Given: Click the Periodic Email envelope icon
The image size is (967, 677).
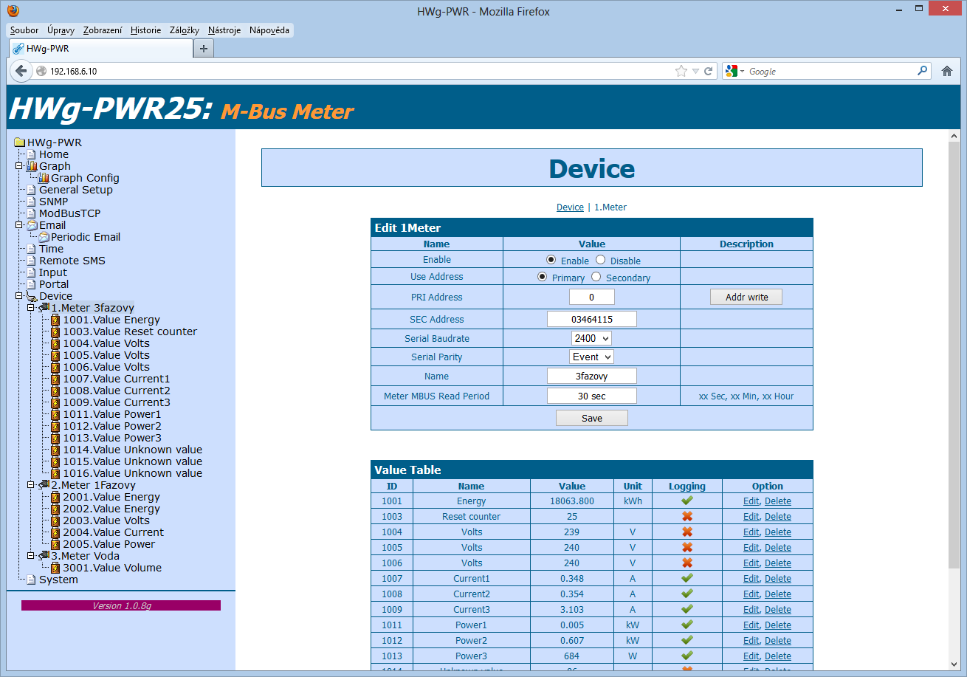Looking at the screenshot, I should (44, 237).
